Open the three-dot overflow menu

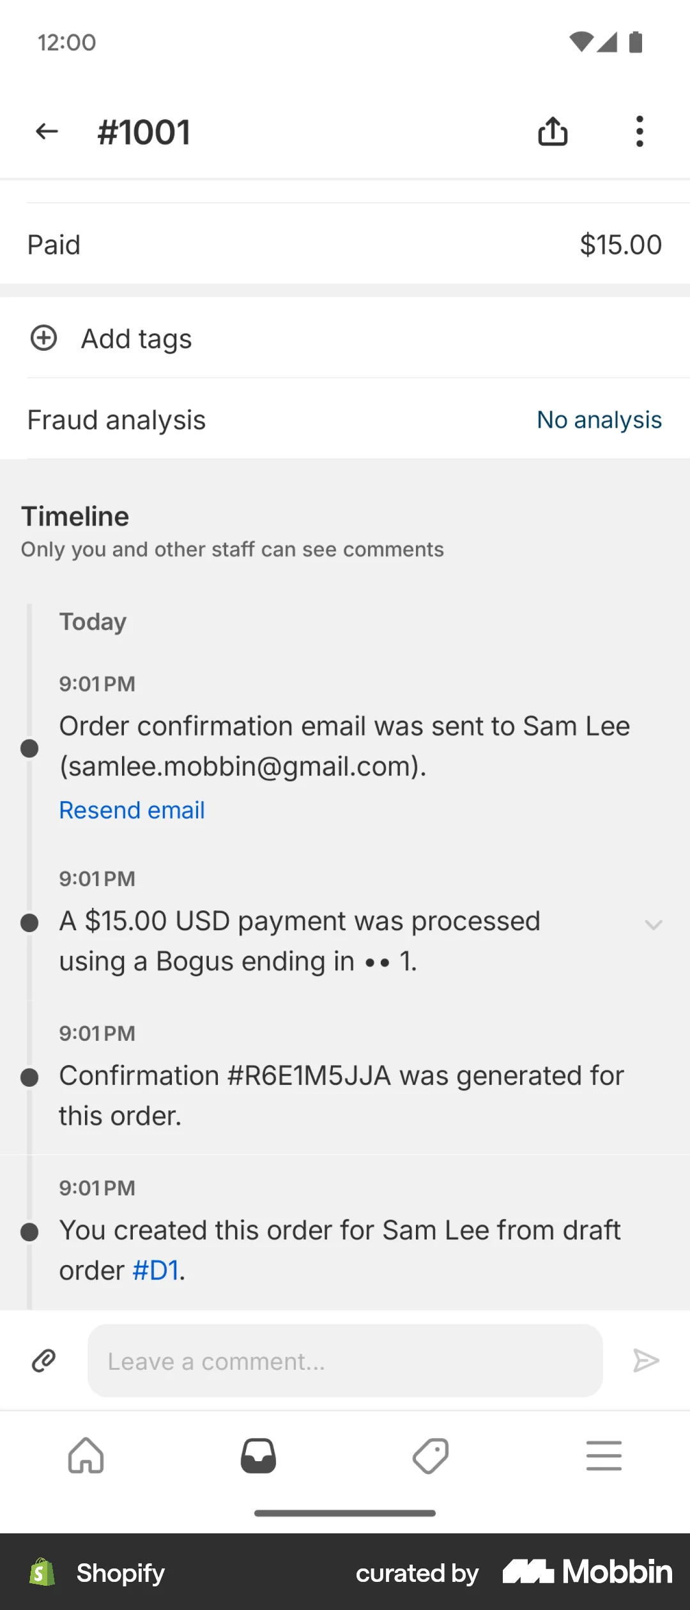point(640,132)
